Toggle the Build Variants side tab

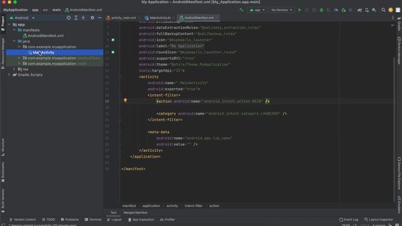(3, 201)
